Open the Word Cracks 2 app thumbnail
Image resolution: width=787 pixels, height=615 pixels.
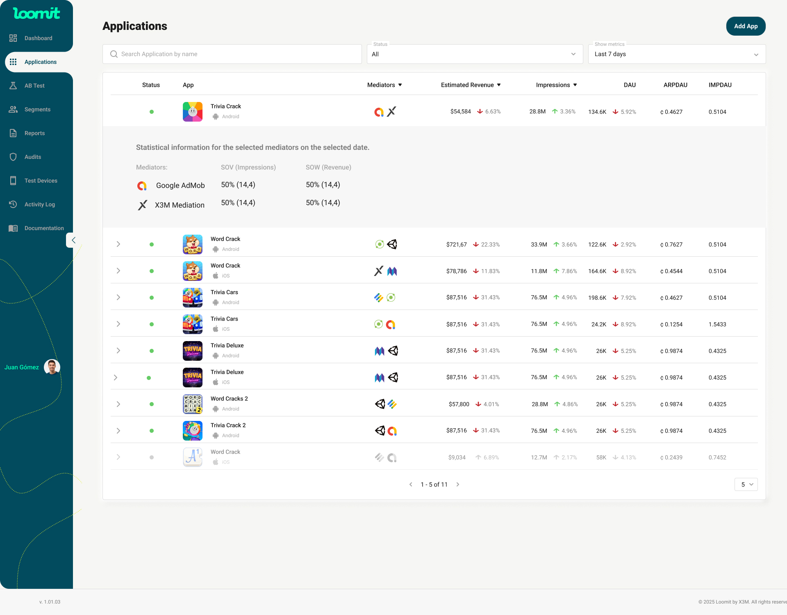193,404
